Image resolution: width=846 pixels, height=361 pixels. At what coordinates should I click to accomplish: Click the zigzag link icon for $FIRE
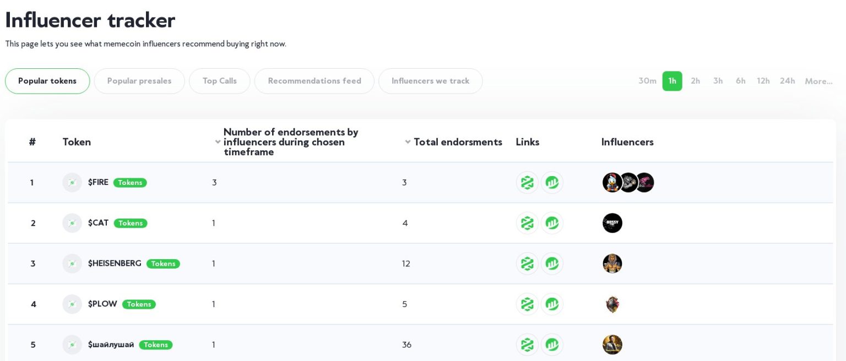[x=527, y=183]
